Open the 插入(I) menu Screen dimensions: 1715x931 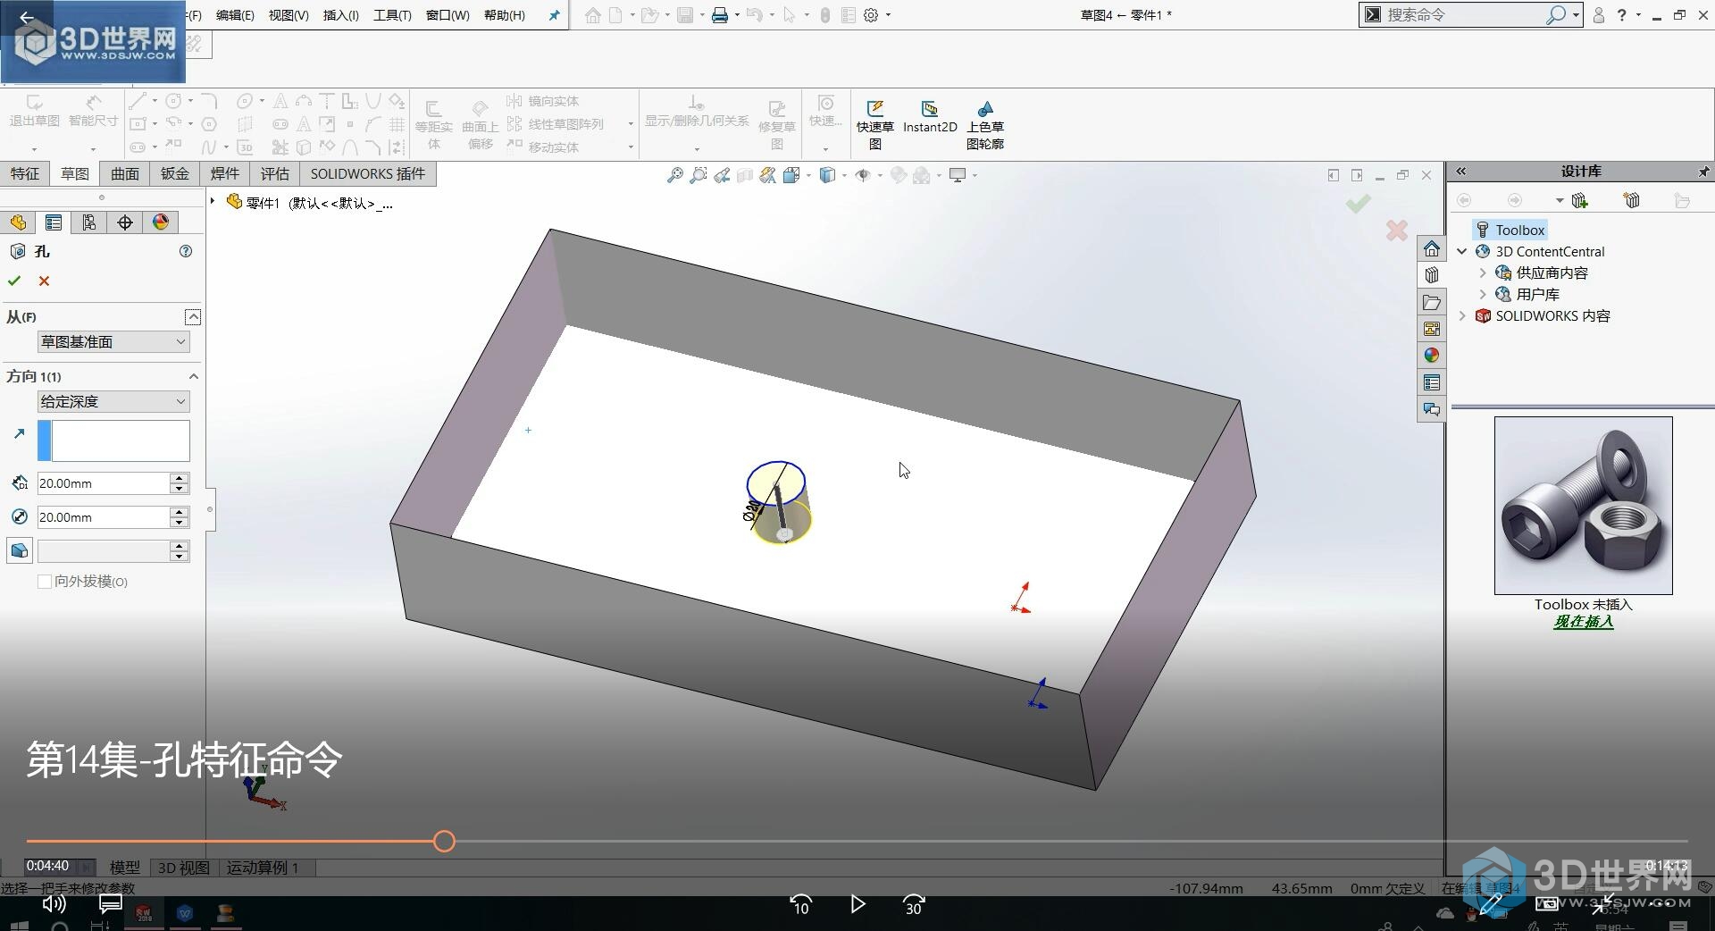(x=340, y=15)
